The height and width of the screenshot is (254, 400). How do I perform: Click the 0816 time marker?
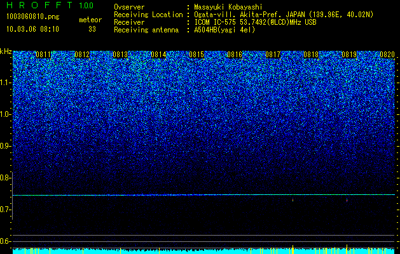click(x=235, y=55)
